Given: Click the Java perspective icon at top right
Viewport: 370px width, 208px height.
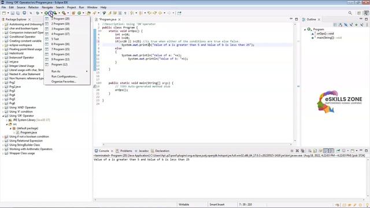Looking at the screenshot, I should click(x=366, y=13).
